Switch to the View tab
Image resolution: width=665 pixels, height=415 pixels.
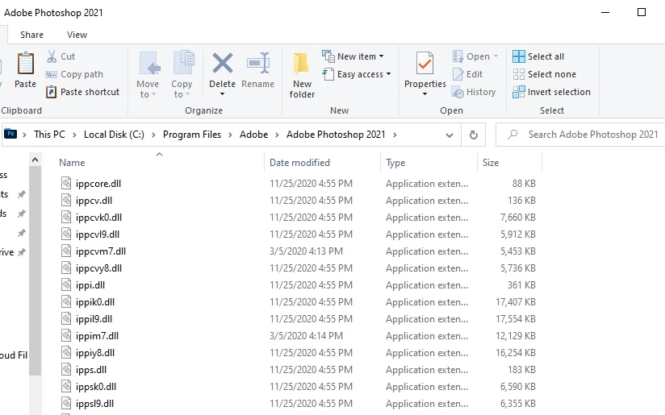77,35
